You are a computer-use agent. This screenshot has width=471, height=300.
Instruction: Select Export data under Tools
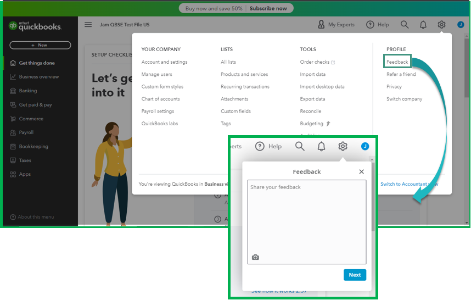point(312,99)
